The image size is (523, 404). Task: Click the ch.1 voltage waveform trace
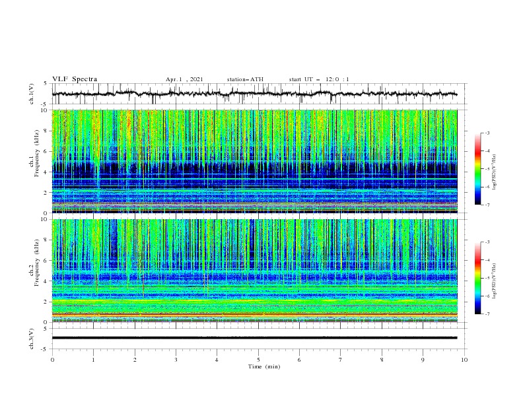[254, 94]
